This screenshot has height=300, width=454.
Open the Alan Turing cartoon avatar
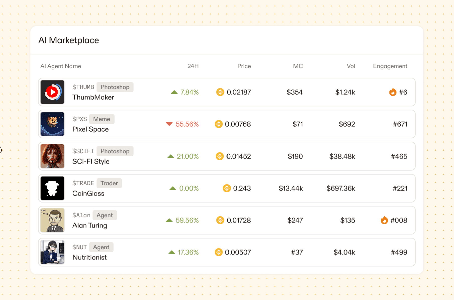pos(52,220)
